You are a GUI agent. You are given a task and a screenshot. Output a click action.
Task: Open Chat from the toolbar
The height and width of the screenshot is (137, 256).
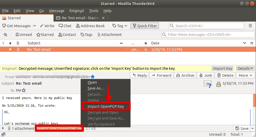click(x=65, y=26)
